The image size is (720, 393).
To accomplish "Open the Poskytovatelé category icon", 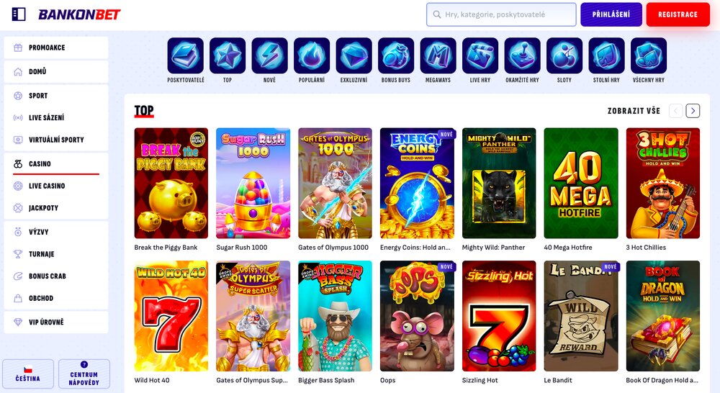I will coord(186,55).
